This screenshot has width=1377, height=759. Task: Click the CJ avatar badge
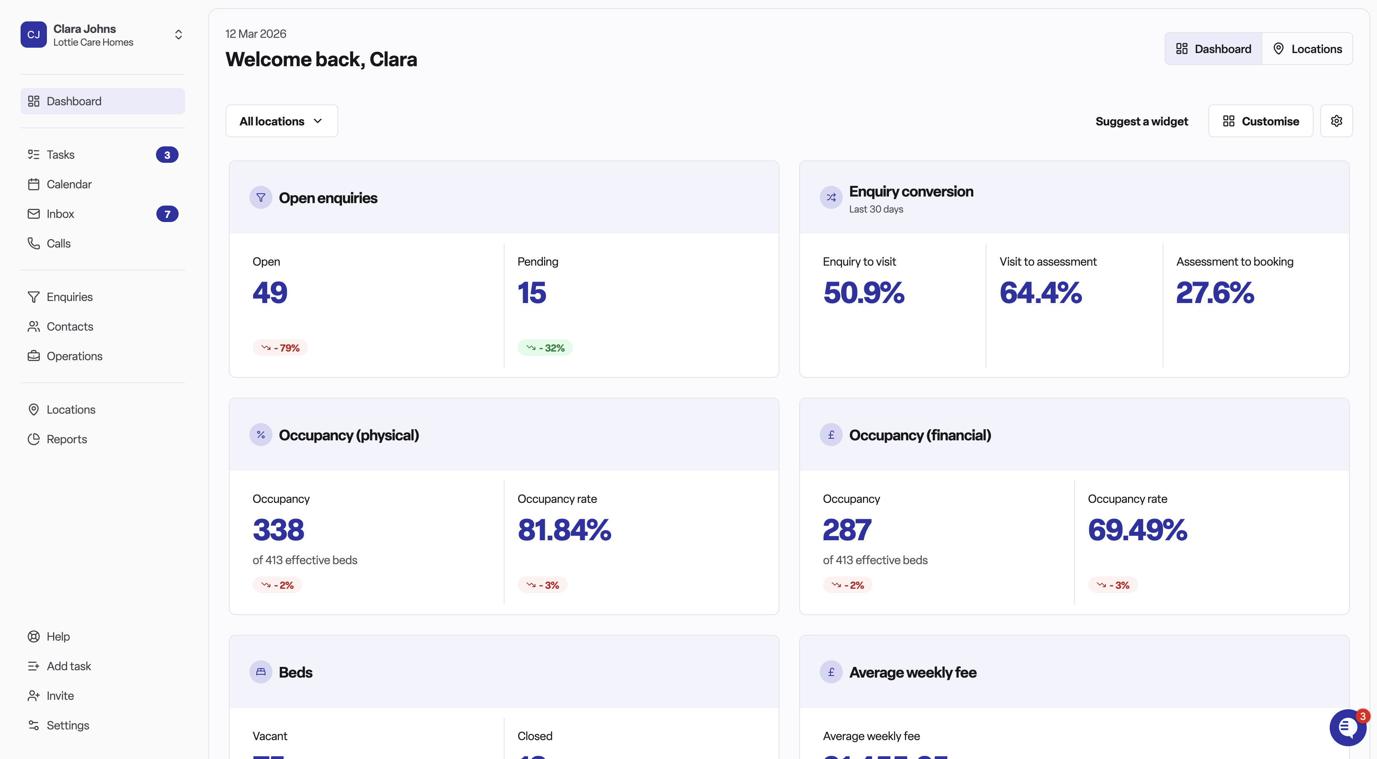click(x=34, y=35)
